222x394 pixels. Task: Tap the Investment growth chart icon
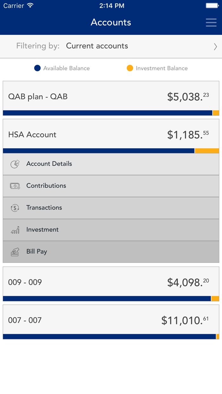(15, 230)
